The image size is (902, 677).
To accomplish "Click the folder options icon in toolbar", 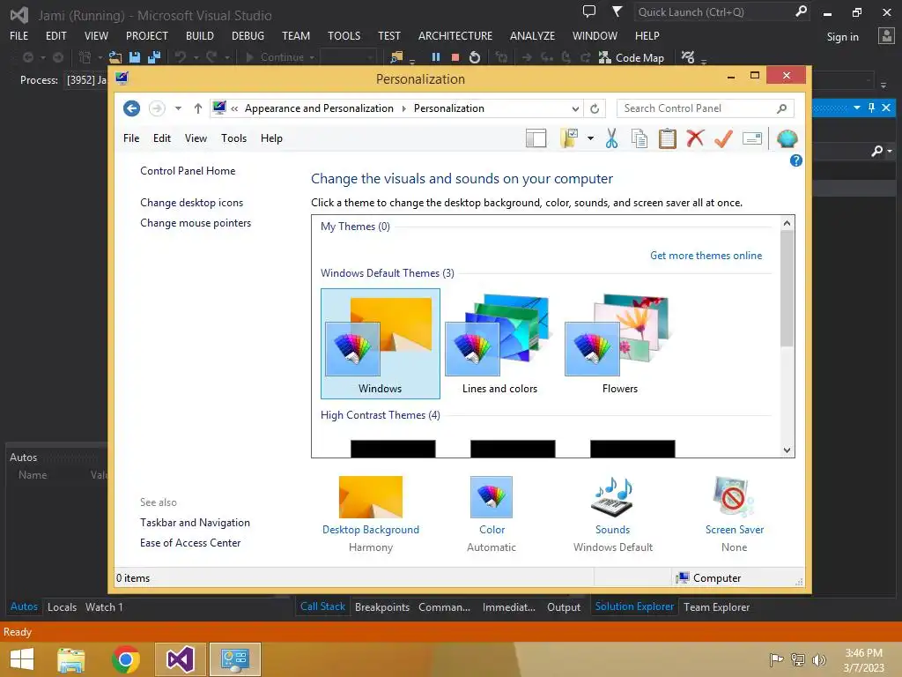I will (x=569, y=138).
